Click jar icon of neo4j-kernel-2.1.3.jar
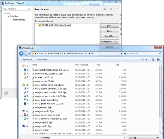The width and height of the screenshot is (164, 139). [33, 111]
